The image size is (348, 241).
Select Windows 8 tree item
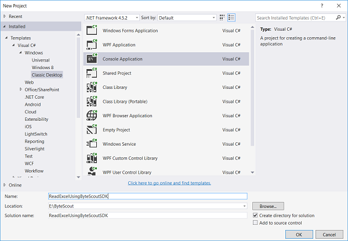42,67
